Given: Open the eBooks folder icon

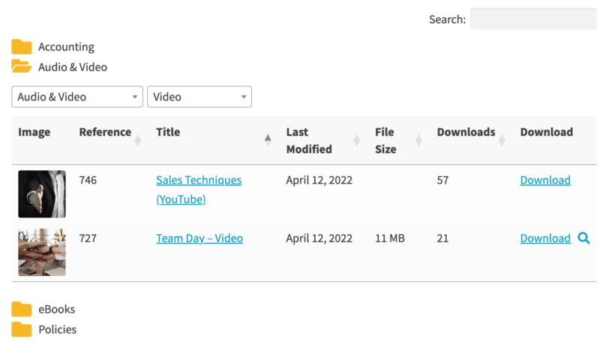Looking at the screenshot, I should click(22, 309).
